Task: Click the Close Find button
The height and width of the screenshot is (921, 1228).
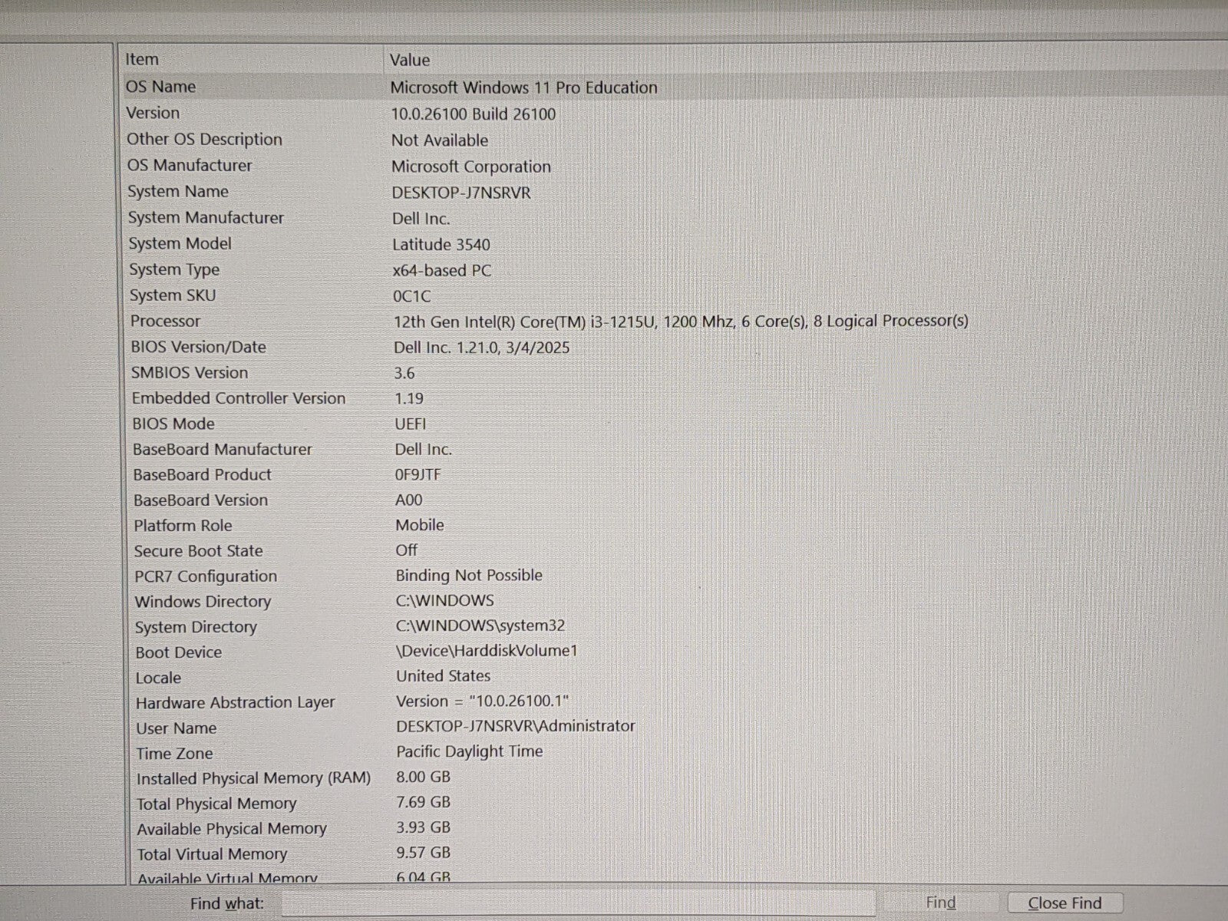Action: pyautogui.click(x=1065, y=903)
